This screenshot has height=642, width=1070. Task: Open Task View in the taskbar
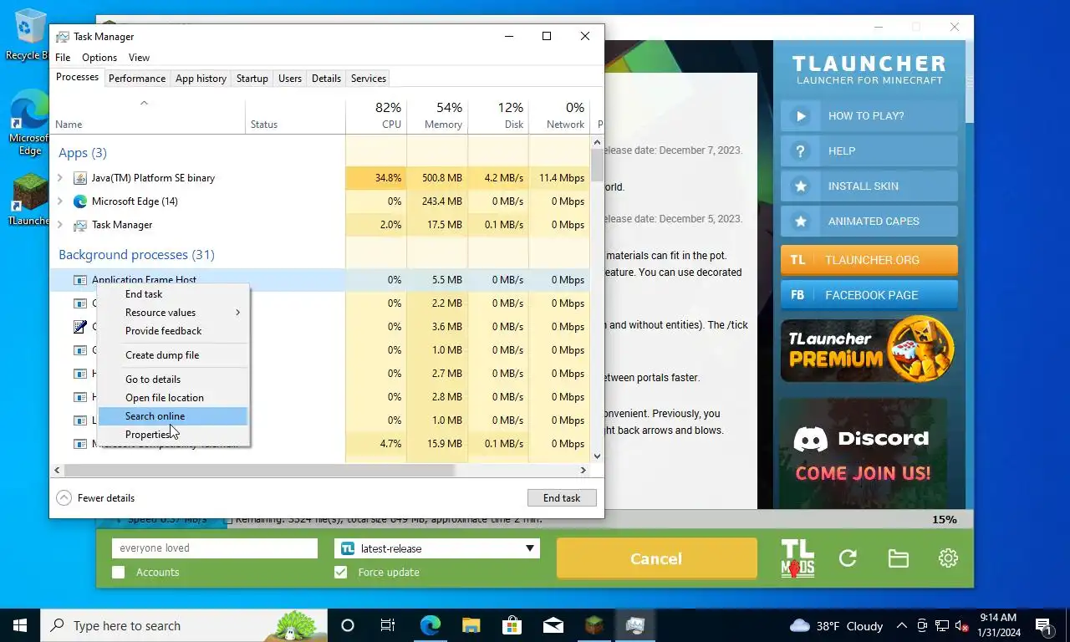pos(388,625)
